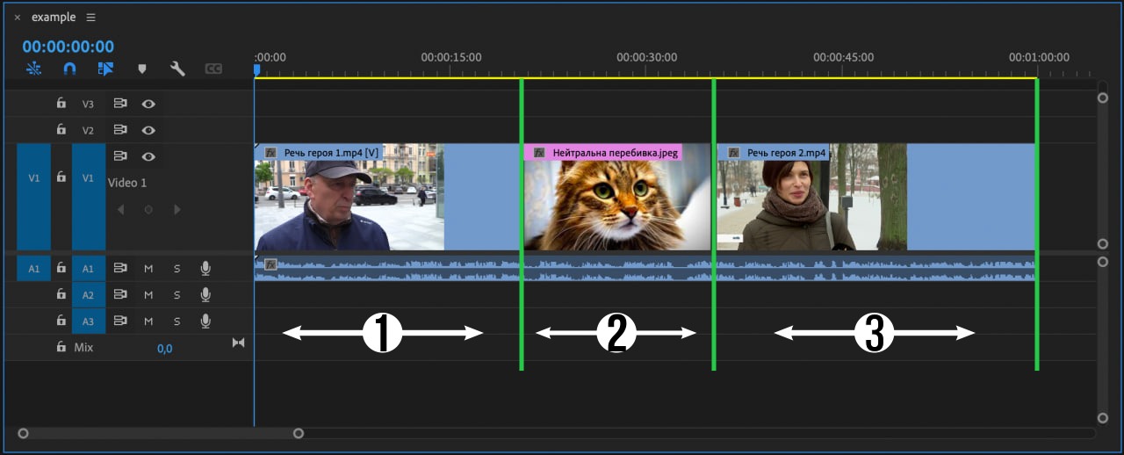Toggle Linked Selection icon

point(106,69)
